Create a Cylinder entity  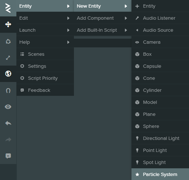160,90
